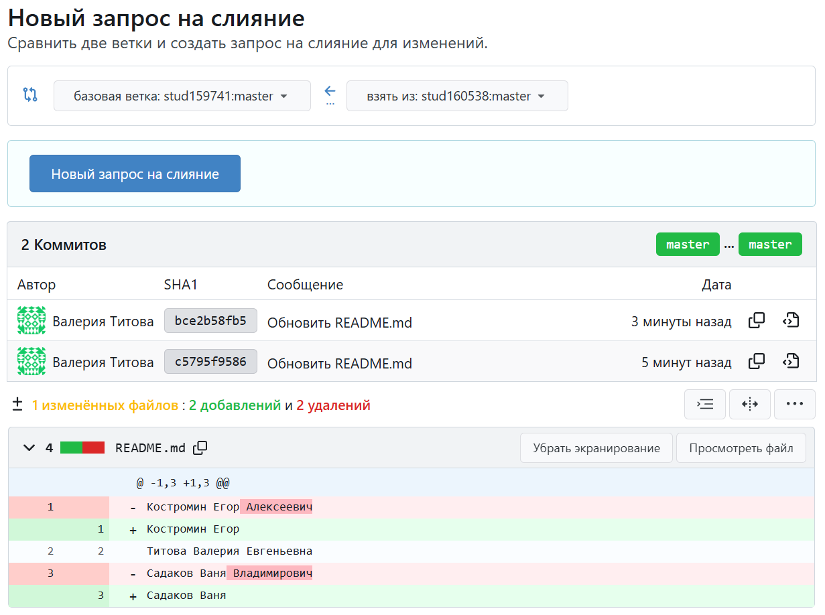Open the three-dots diff options menu

[x=794, y=404]
